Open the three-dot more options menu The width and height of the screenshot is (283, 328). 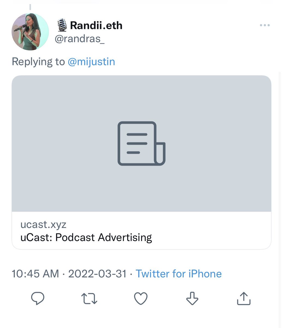[x=265, y=25]
